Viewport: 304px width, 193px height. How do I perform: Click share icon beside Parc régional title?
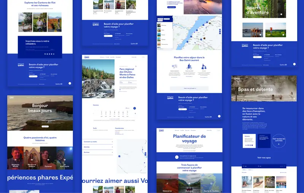coord(136,66)
